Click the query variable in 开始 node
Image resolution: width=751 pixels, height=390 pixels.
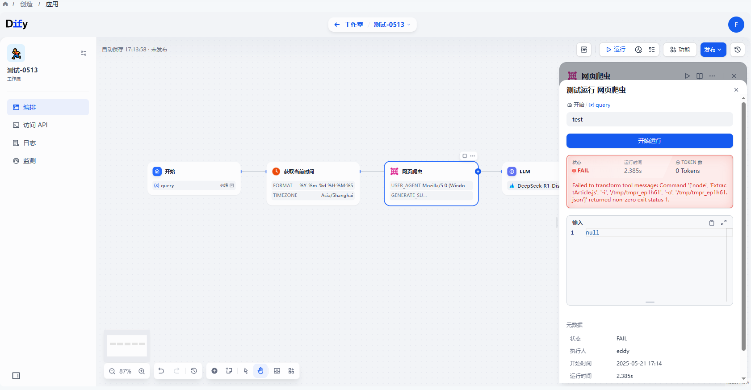[x=194, y=185]
